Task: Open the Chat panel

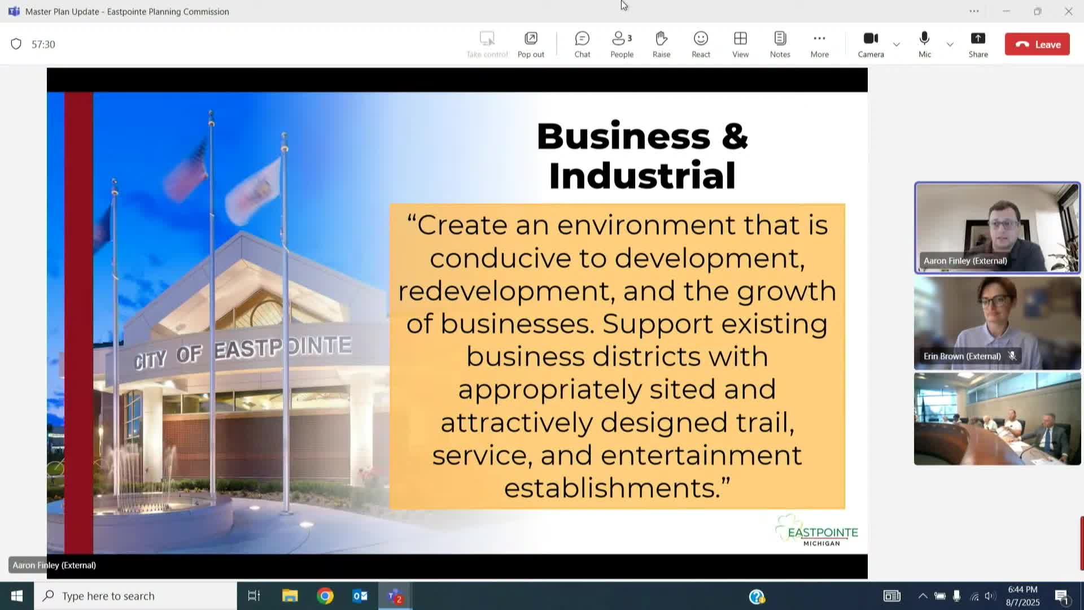Action: pos(582,44)
